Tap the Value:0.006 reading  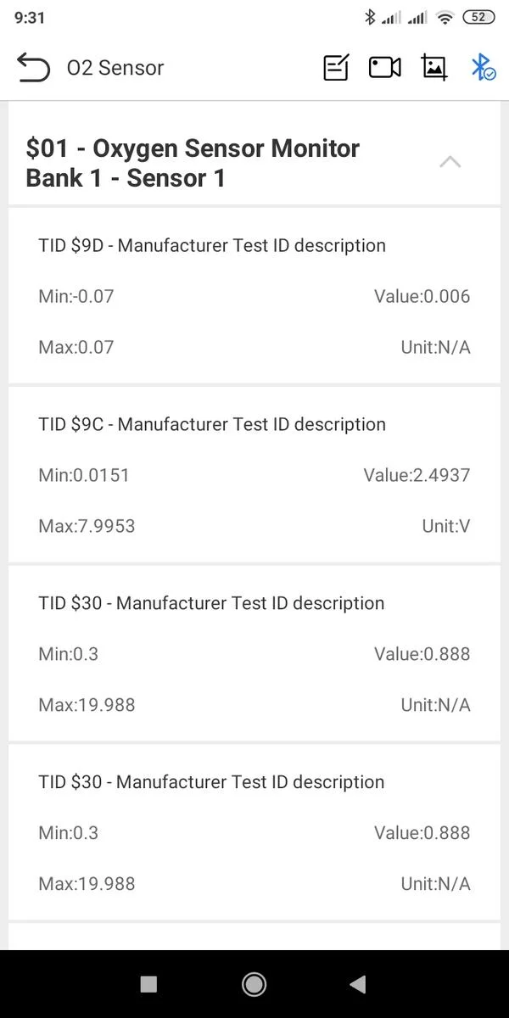tap(422, 297)
